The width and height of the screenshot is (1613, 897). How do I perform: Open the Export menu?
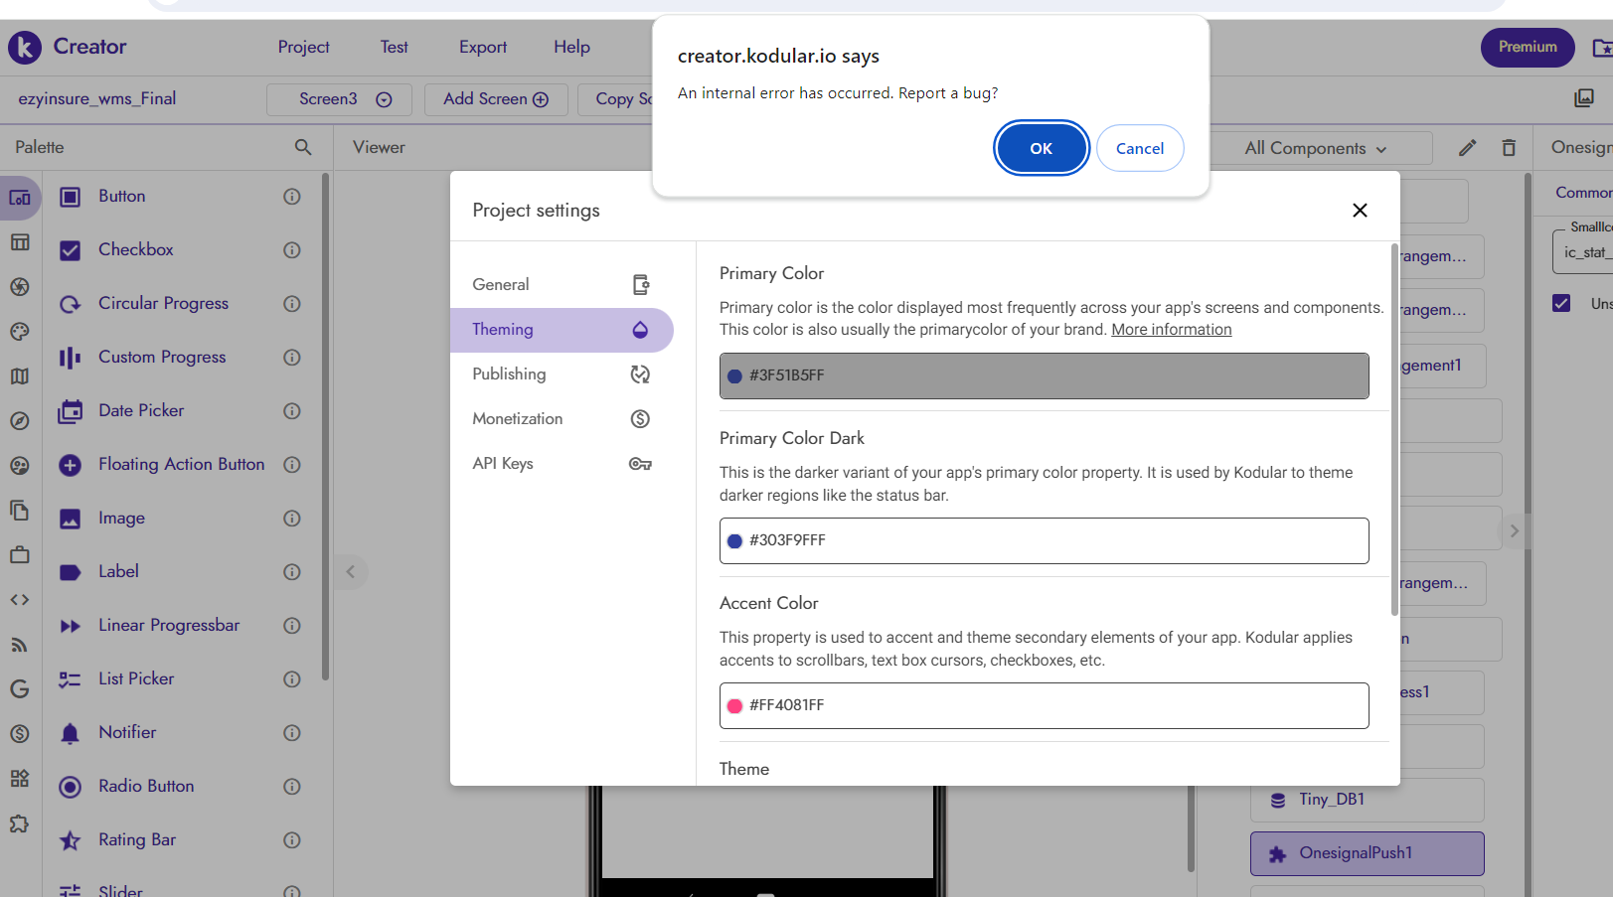(x=482, y=47)
